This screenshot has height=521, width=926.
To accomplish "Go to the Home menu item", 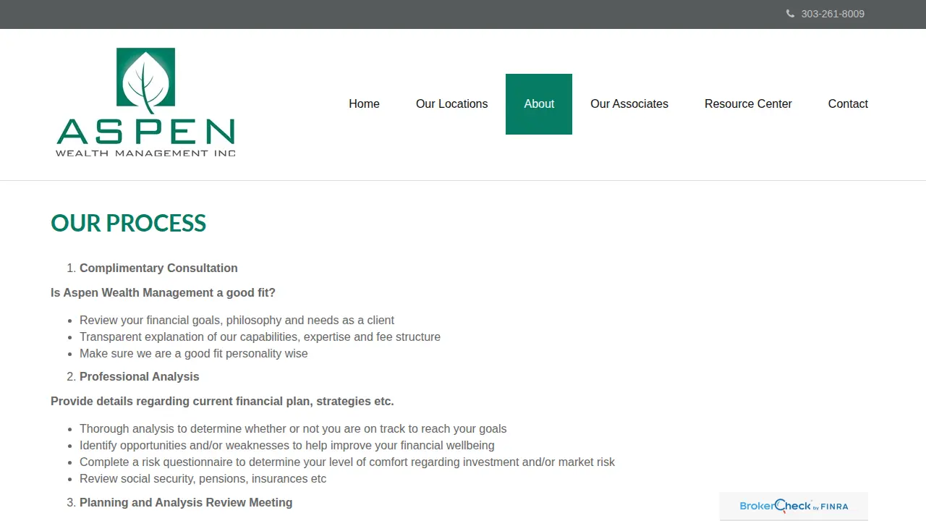I will [364, 104].
